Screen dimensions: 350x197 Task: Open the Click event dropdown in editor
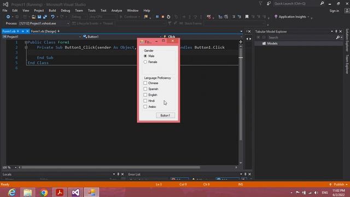(x=203, y=37)
